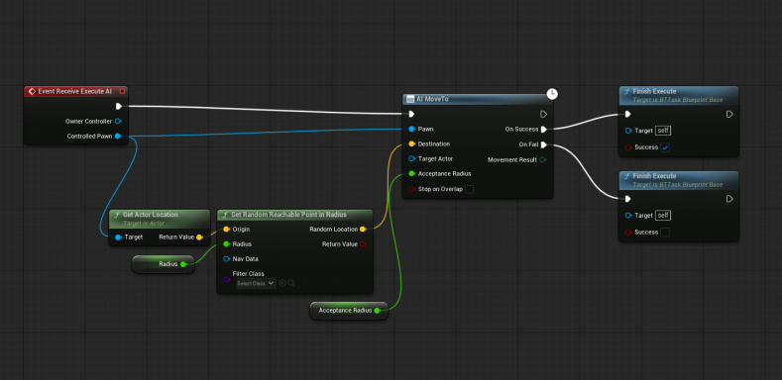Click the Target Actor input pin
This screenshot has width=782, height=380.
(x=411, y=159)
